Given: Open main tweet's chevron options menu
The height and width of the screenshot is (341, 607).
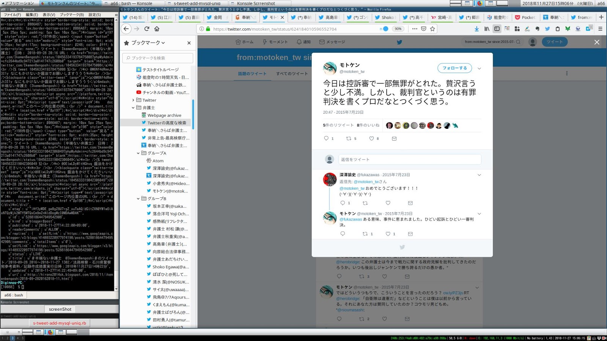Looking at the screenshot, I should click(479, 69).
